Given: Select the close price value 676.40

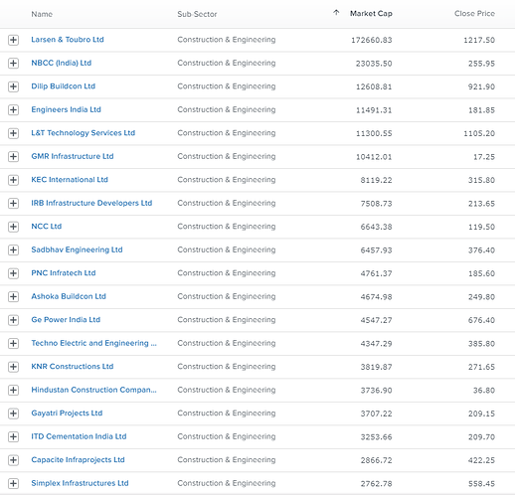Looking at the screenshot, I should pos(481,320).
